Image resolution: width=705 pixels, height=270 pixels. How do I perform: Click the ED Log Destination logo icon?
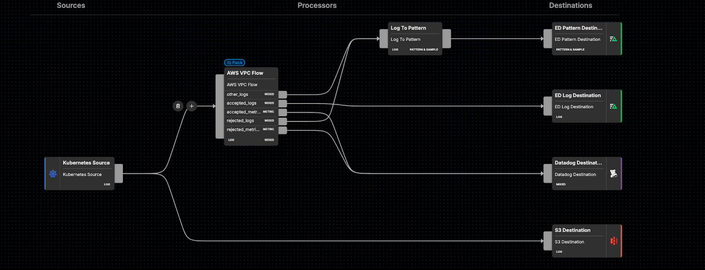[613, 106]
